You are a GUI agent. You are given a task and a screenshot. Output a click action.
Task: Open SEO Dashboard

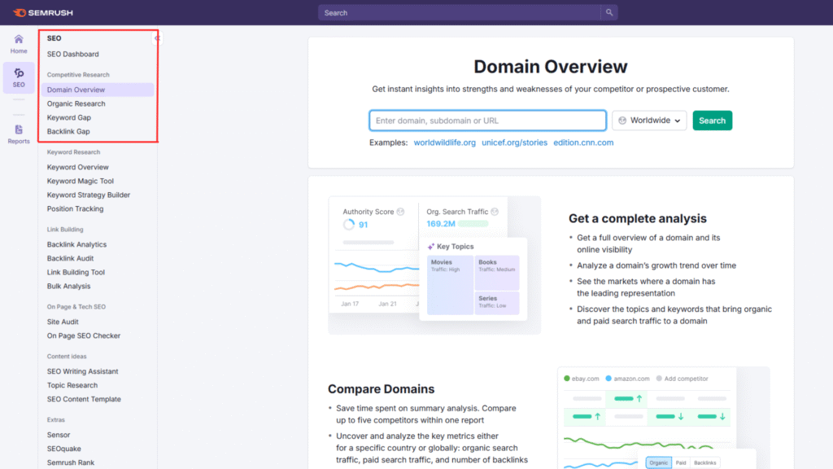click(x=72, y=55)
